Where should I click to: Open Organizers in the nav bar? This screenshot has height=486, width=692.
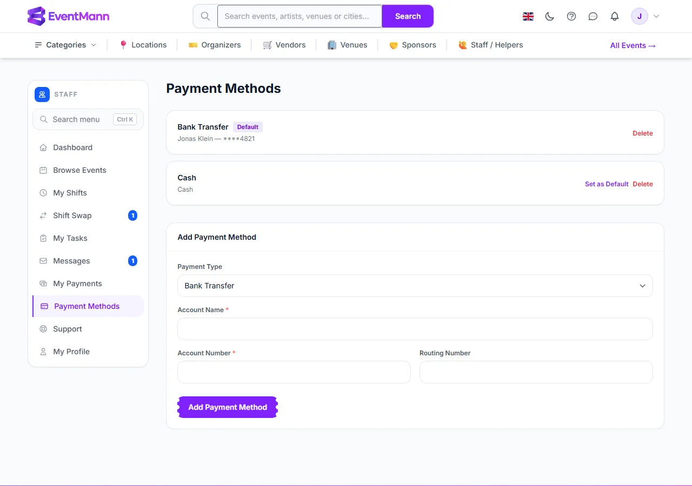[x=215, y=45]
